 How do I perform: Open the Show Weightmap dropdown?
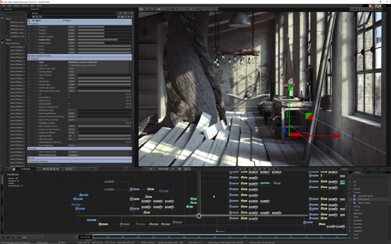[100, 145]
